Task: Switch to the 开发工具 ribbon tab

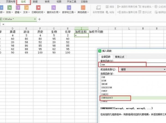Action: [71, 2]
